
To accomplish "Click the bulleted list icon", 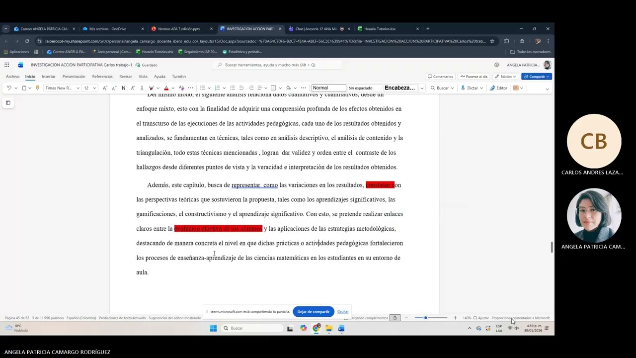I will pyautogui.click(x=202, y=88).
